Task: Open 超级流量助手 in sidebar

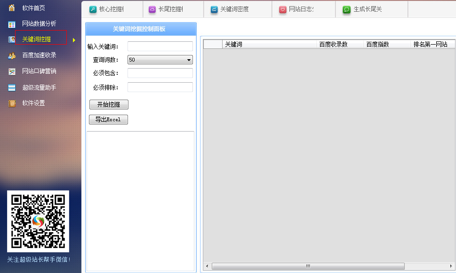Action: 39,87
